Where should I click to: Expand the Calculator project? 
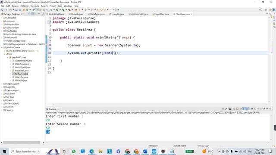pos(2,18)
